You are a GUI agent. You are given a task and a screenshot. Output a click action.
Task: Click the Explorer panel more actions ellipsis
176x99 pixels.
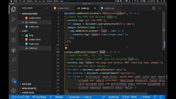(46, 8)
